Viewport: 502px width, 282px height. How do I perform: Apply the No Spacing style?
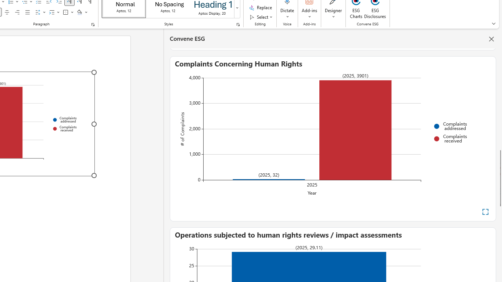click(x=169, y=8)
